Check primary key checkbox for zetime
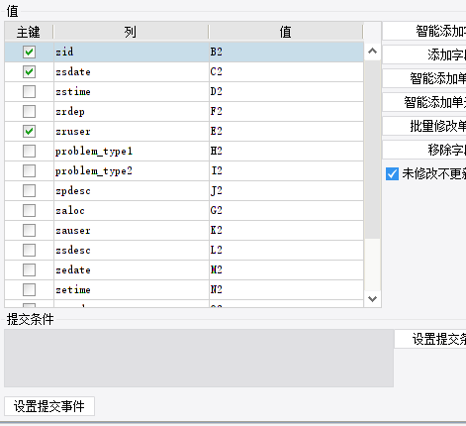 coord(29,289)
